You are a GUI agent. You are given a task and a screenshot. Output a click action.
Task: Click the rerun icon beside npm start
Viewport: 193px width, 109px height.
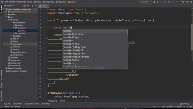pyautogui.click(x=154, y=2)
